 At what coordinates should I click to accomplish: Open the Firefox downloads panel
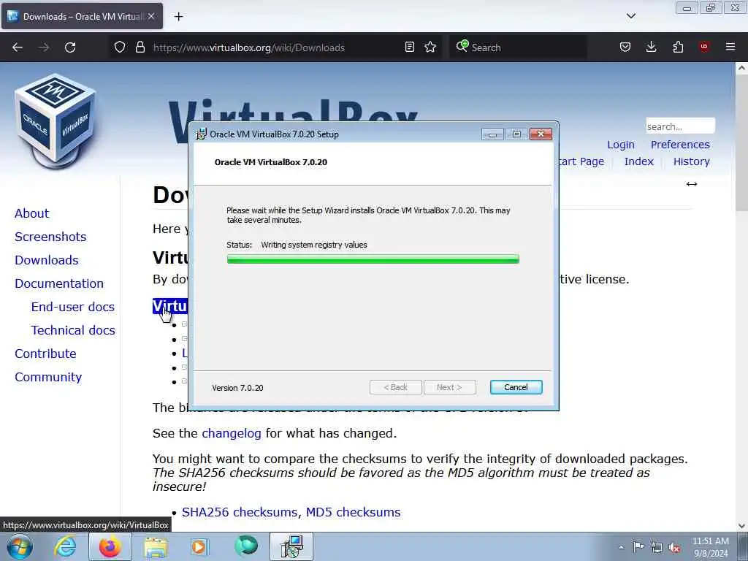651,47
